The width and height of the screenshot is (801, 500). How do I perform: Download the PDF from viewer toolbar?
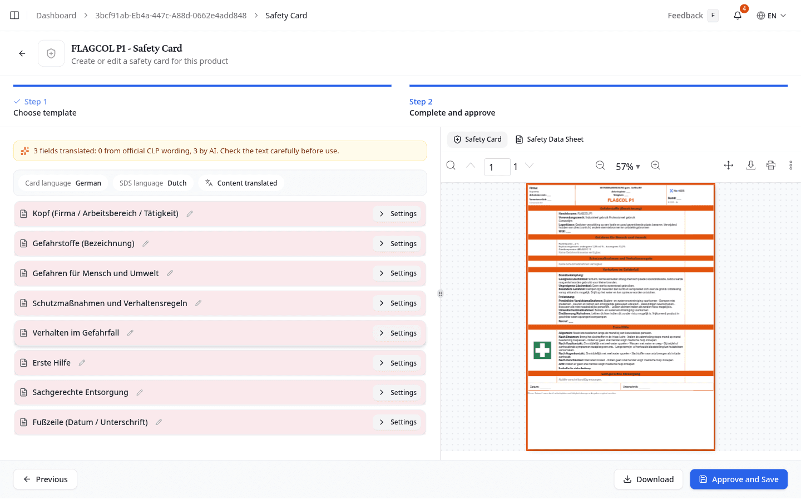[x=751, y=166]
